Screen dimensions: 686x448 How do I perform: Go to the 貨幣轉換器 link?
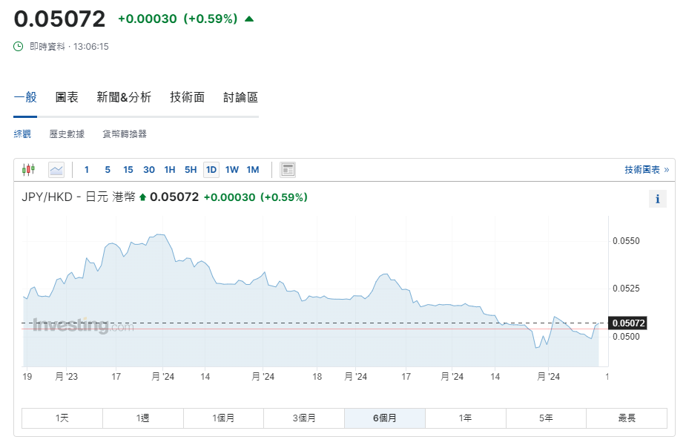click(125, 134)
